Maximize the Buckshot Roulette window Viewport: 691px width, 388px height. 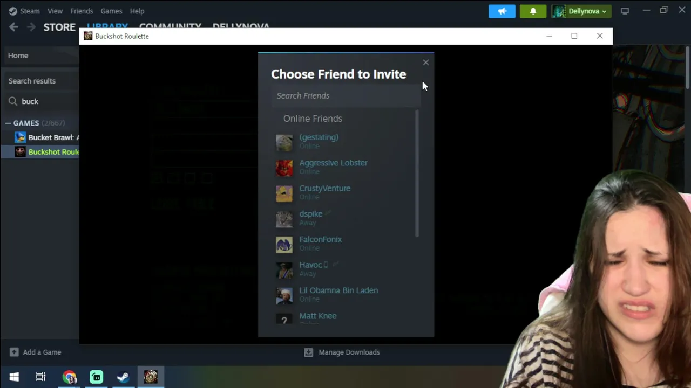click(574, 36)
